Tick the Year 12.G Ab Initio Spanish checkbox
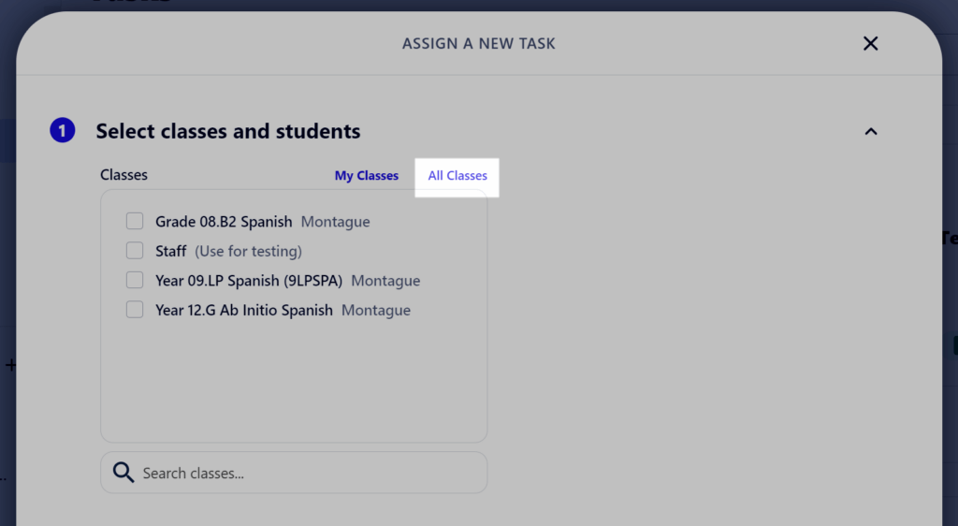This screenshot has height=526, width=958. pyautogui.click(x=135, y=310)
